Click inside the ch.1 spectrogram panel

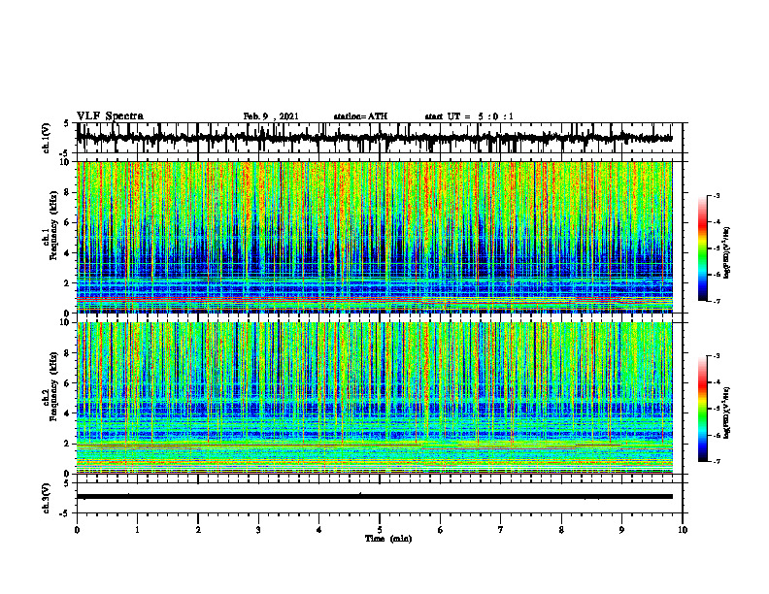[375, 237]
